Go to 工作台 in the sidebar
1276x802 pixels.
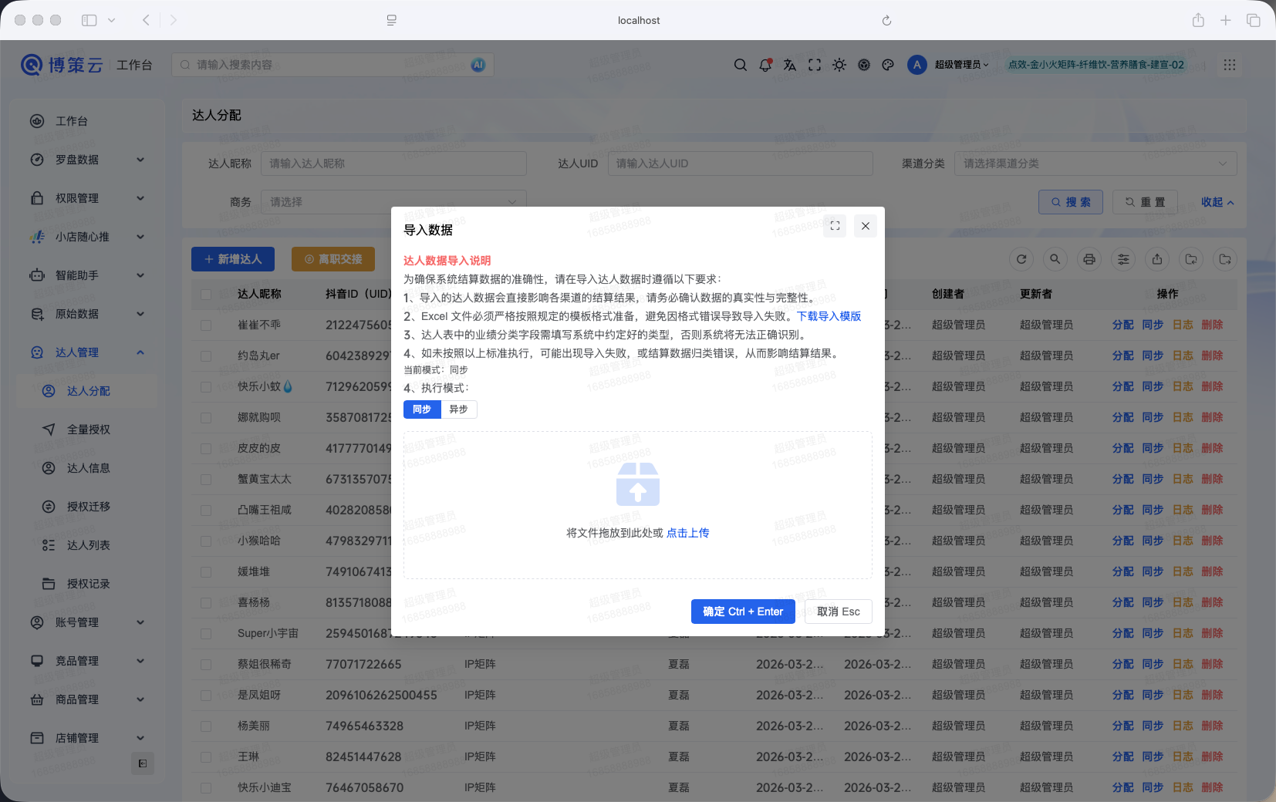click(88, 121)
